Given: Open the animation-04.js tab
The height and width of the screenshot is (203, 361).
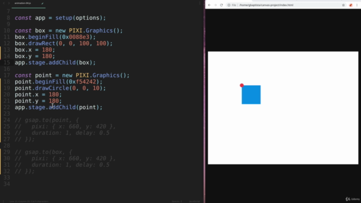Looking at the screenshot, I should (x=28, y=3).
